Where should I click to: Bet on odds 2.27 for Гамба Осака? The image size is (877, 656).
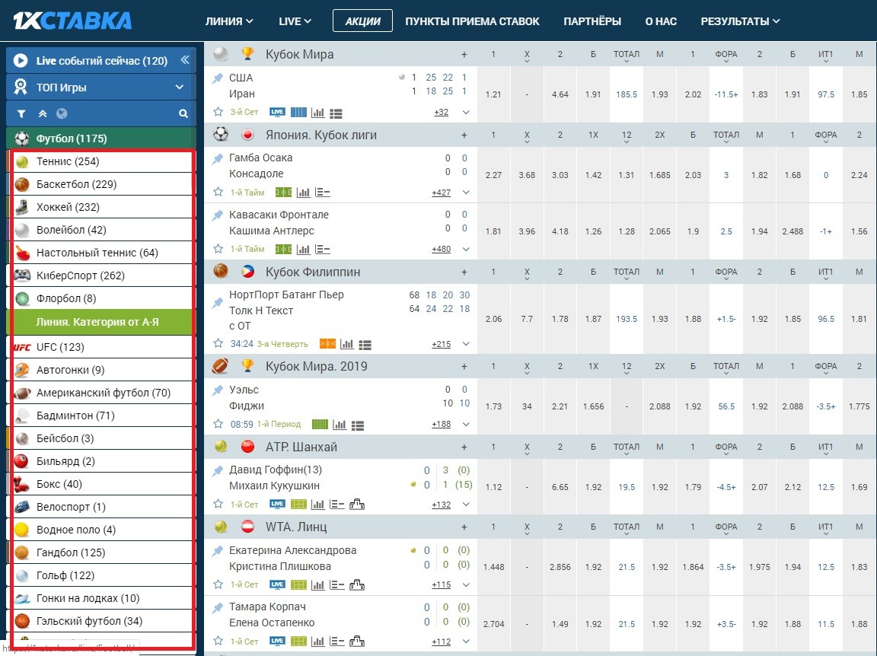(493, 175)
